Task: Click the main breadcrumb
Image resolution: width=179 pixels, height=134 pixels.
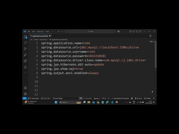Action: click(36, 40)
